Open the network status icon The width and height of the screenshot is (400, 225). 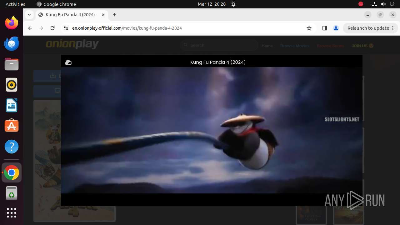tap(375, 4)
